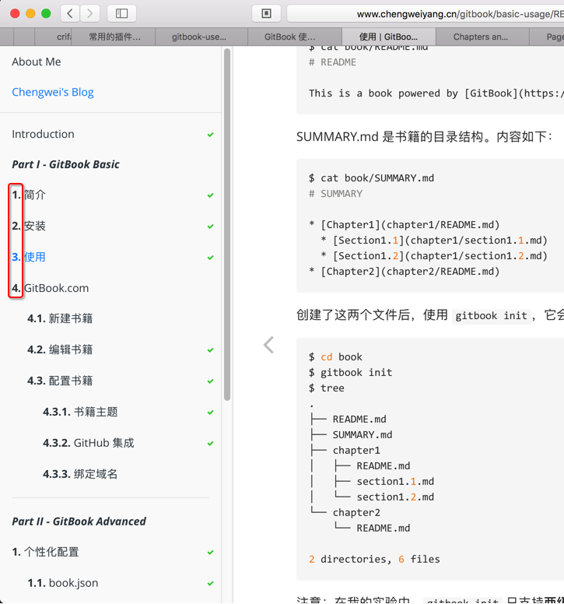Click the 'SUMMARY.md 是书籍的目录结构' paragraph

424,136
